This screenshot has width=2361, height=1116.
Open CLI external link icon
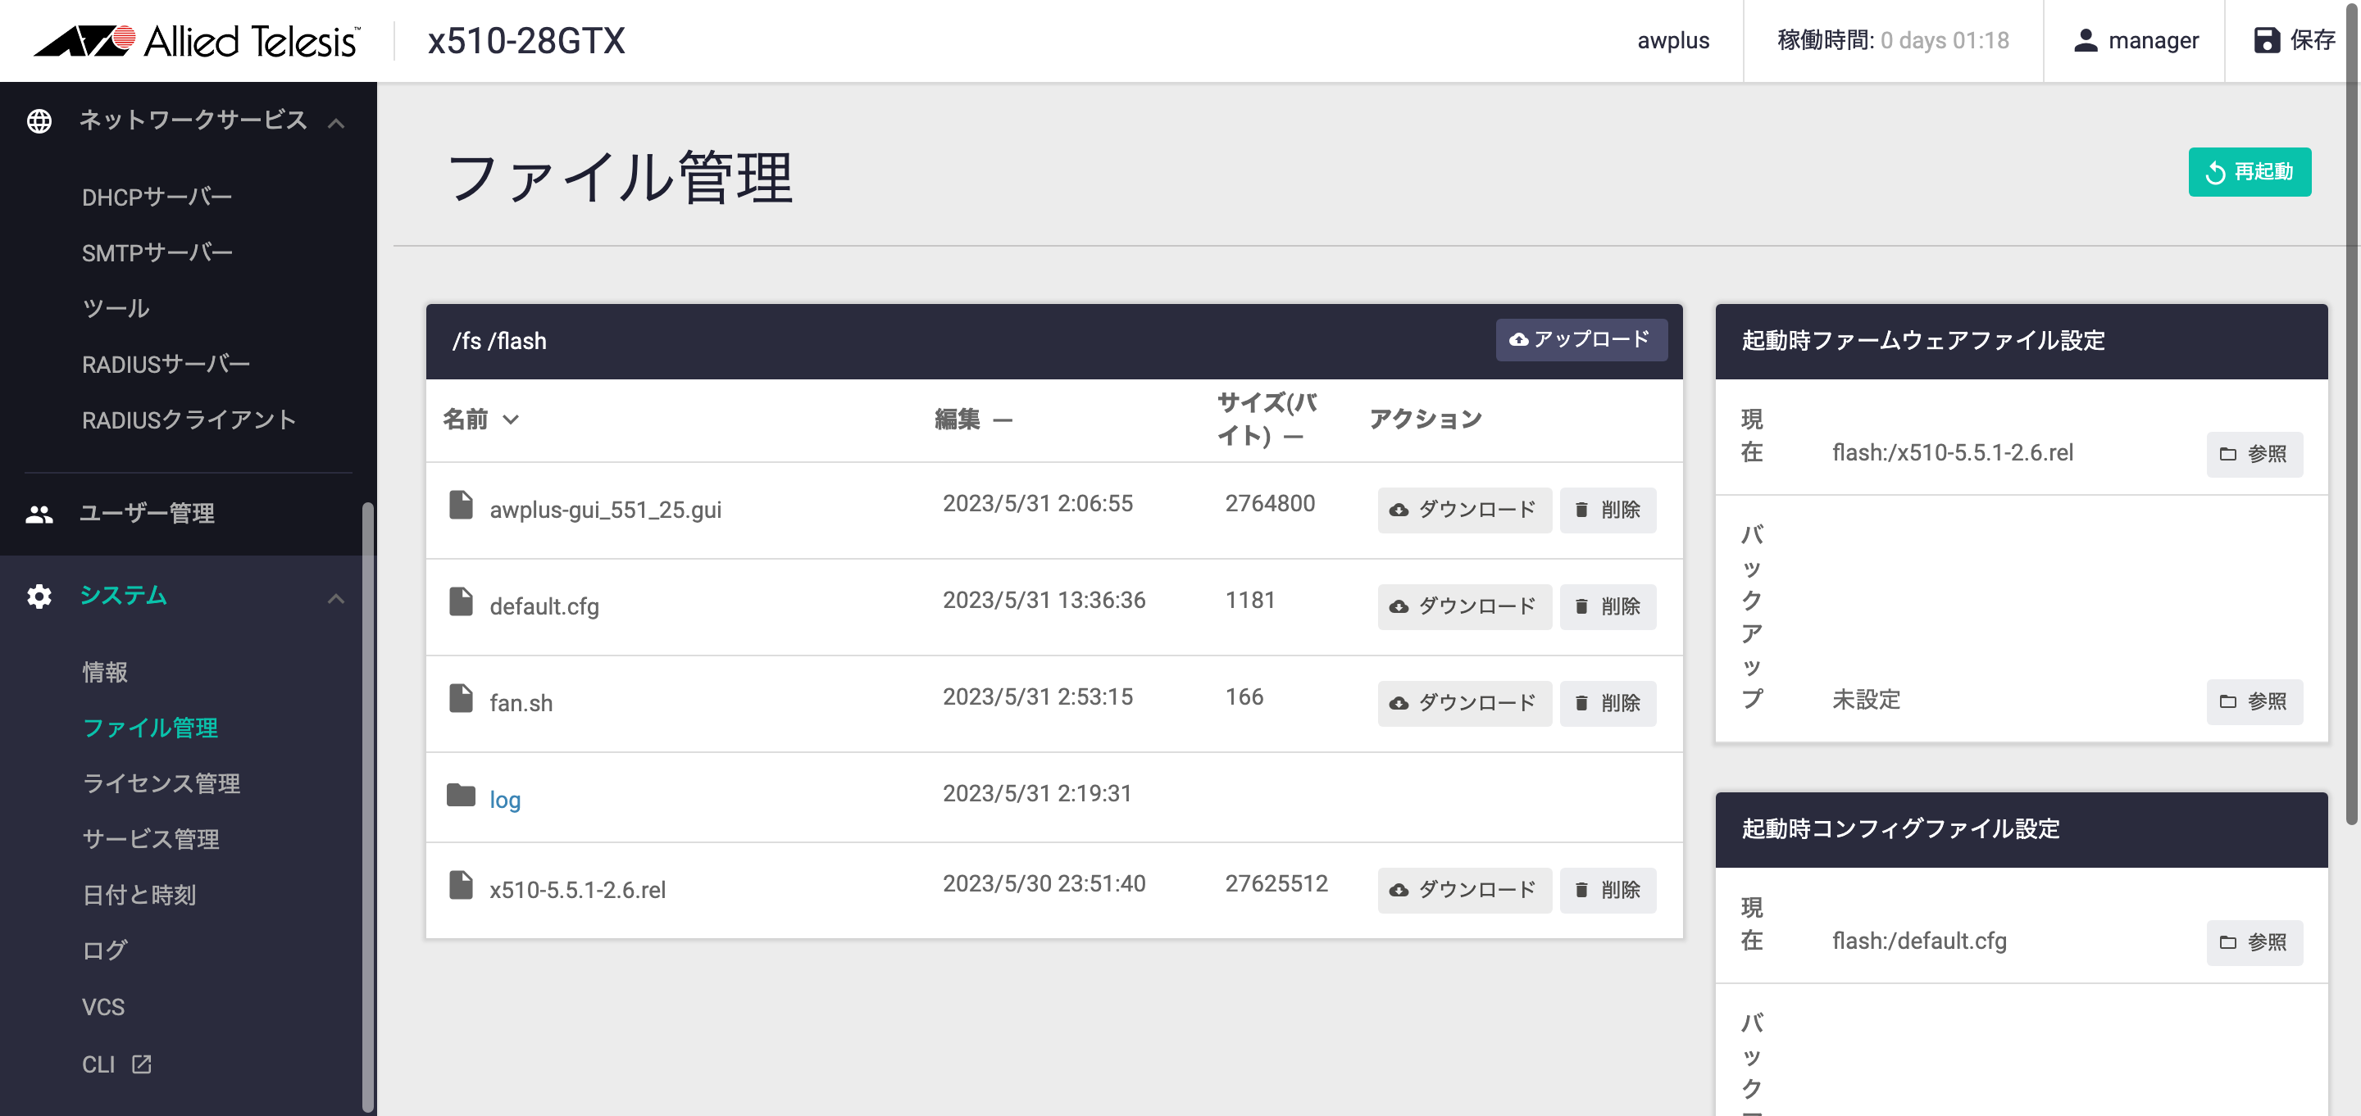(141, 1064)
